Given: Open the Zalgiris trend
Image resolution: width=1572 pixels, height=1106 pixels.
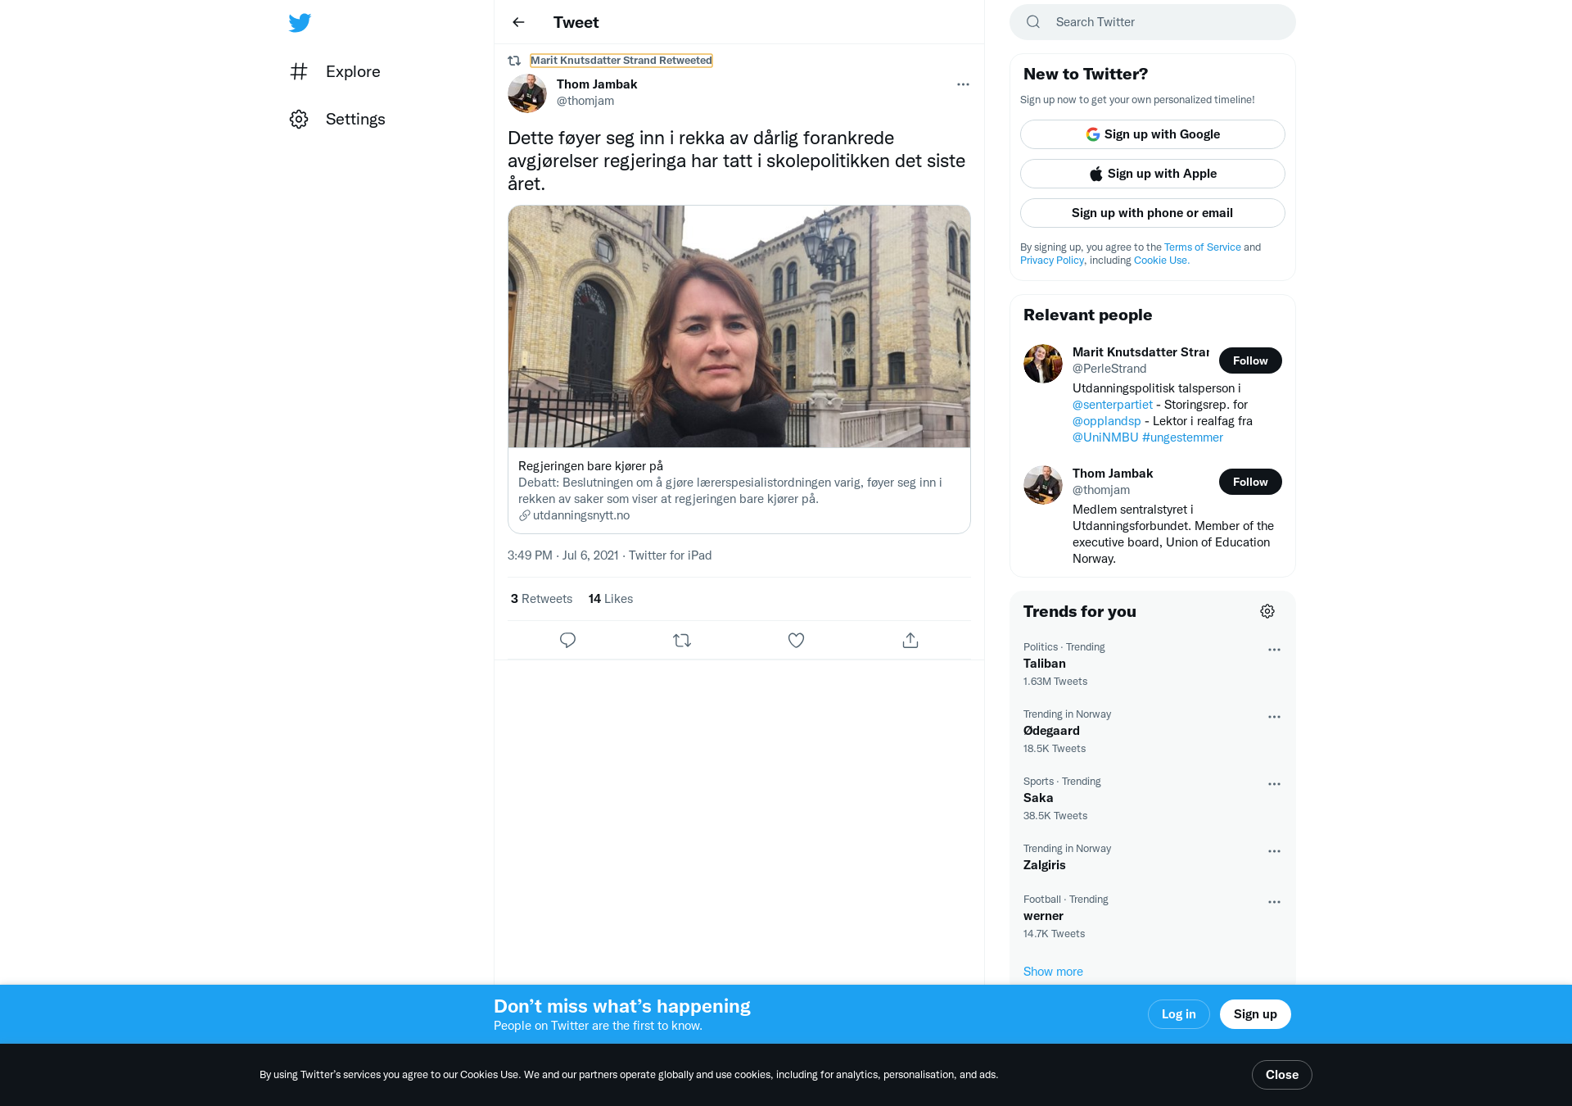Looking at the screenshot, I should click(1153, 858).
